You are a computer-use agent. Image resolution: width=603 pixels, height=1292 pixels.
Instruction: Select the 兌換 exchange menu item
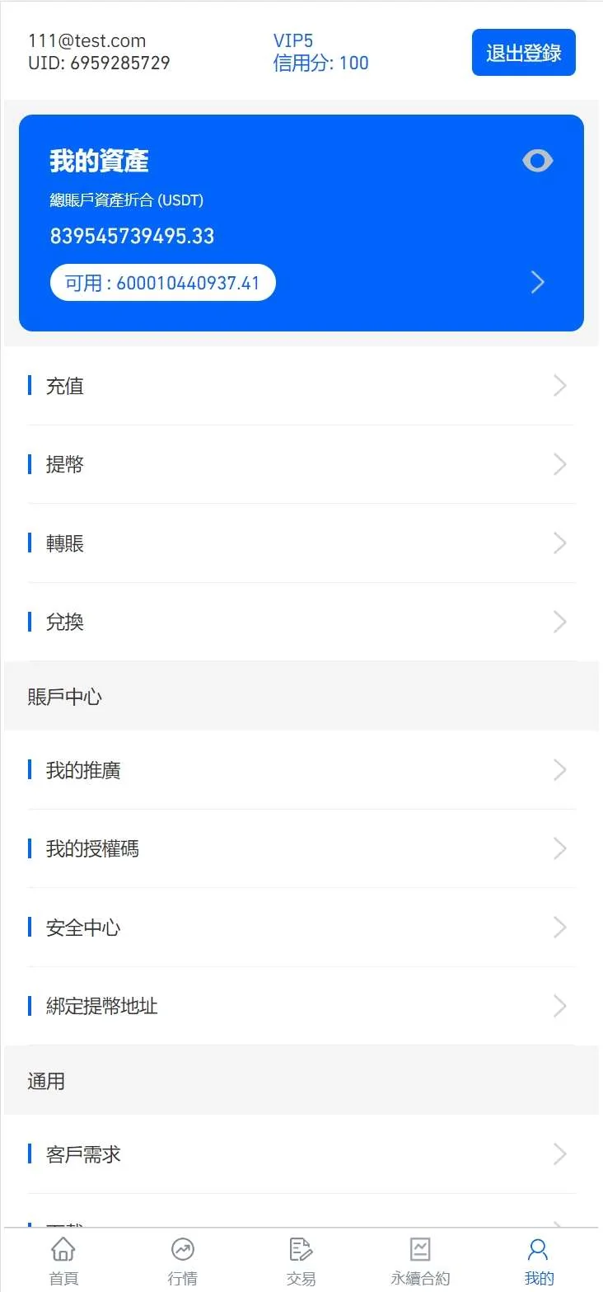[65, 622]
